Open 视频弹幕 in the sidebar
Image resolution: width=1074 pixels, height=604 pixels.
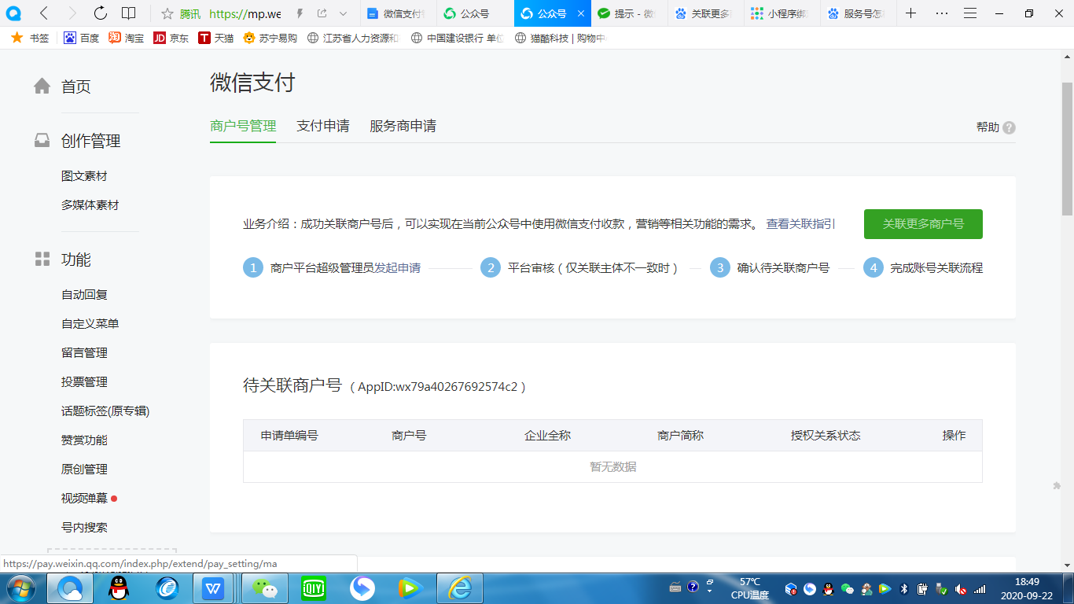click(x=84, y=499)
